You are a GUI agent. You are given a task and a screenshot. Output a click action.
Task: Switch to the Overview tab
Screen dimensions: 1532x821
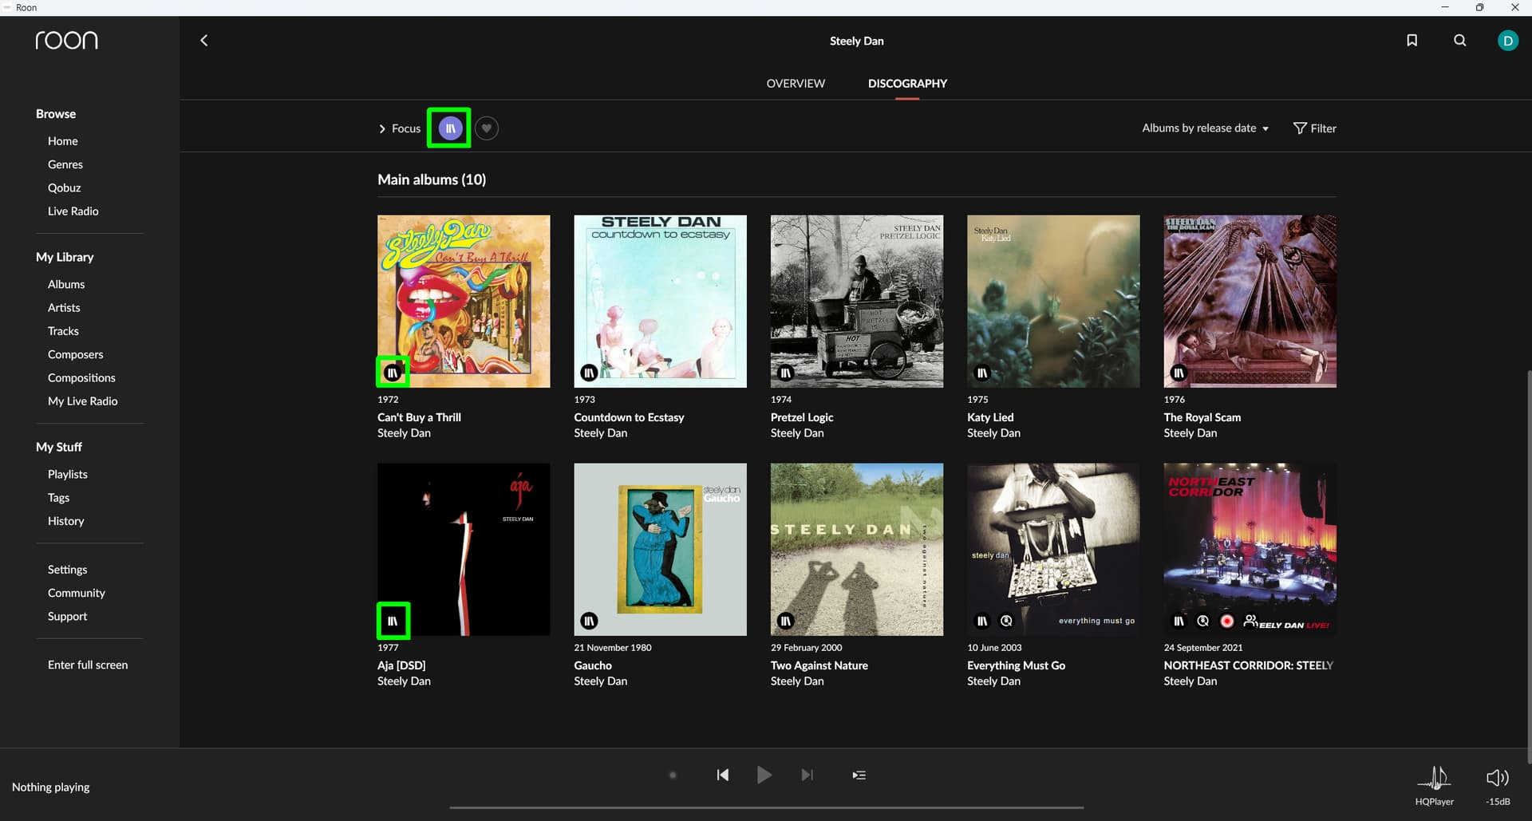click(x=796, y=84)
